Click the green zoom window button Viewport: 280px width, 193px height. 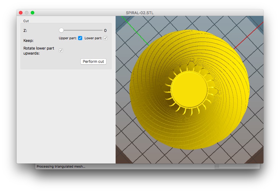coord(33,13)
